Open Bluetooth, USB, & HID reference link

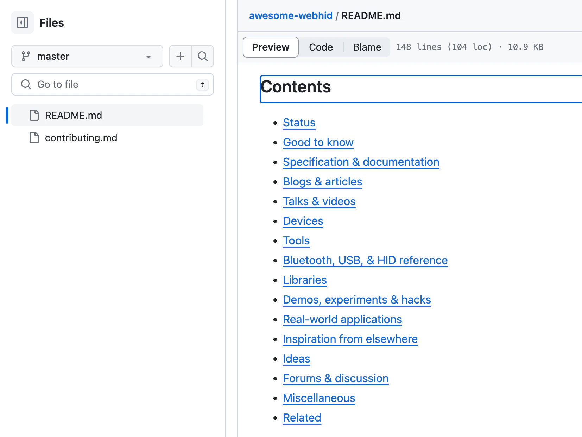point(365,260)
